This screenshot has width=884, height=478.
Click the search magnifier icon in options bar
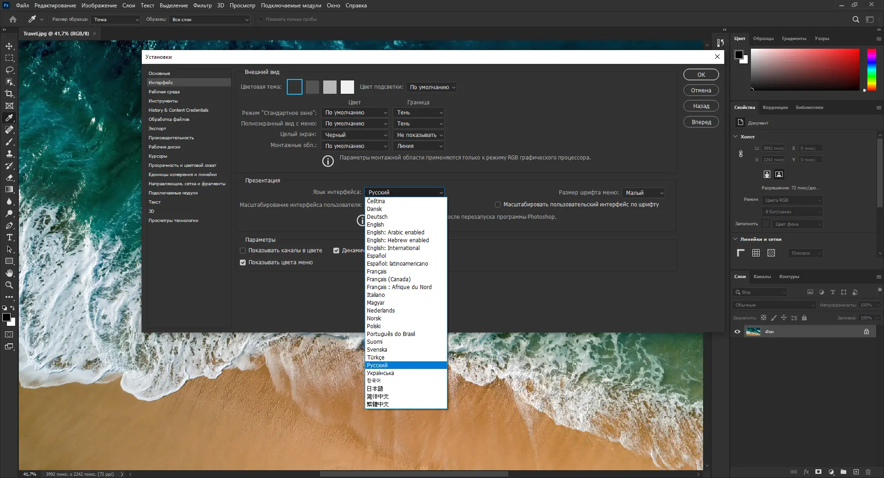(x=856, y=19)
